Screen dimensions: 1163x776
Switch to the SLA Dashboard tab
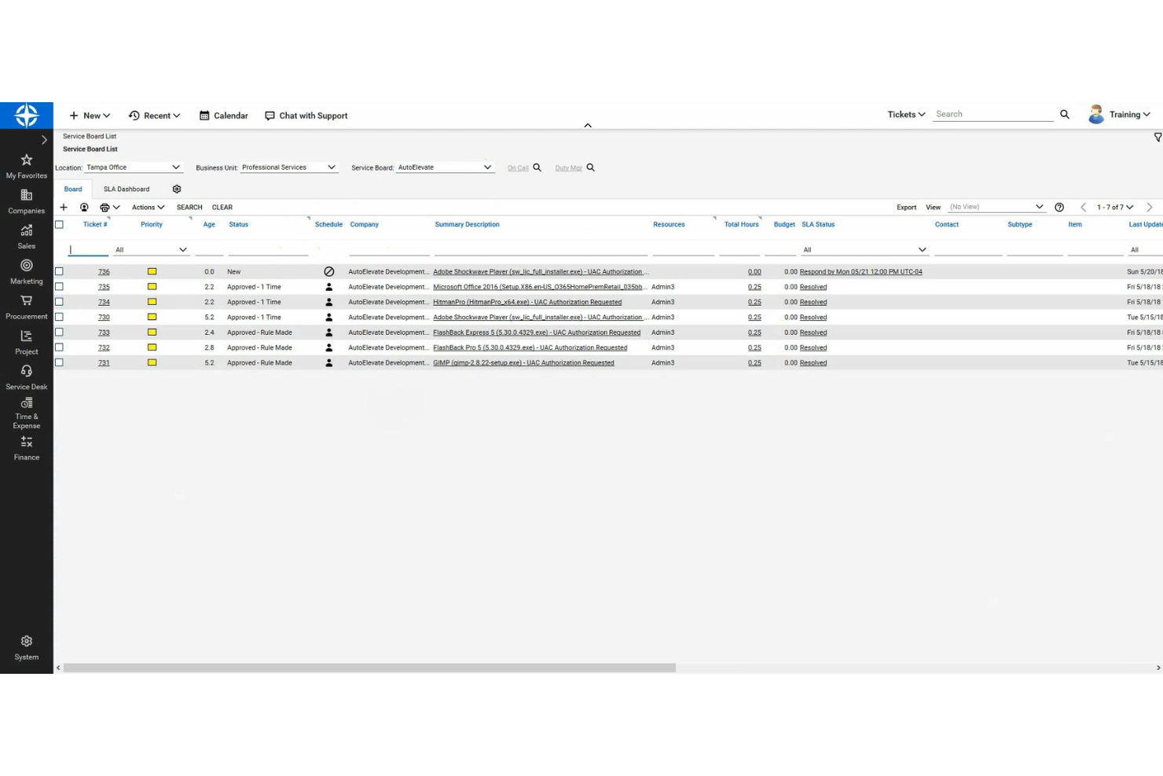[x=127, y=189]
